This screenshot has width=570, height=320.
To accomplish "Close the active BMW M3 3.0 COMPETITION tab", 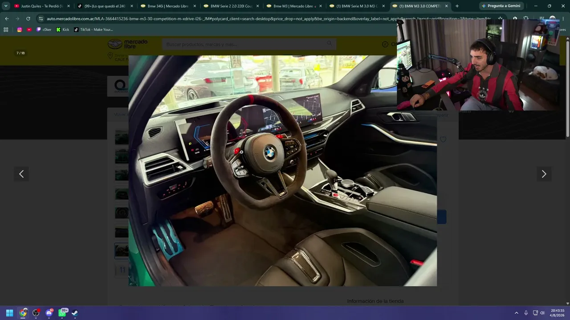I will 446,6.
